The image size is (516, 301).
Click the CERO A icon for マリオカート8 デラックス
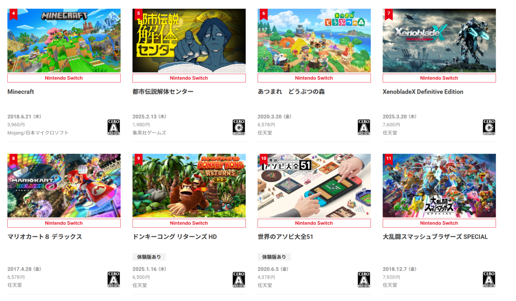[114, 280]
